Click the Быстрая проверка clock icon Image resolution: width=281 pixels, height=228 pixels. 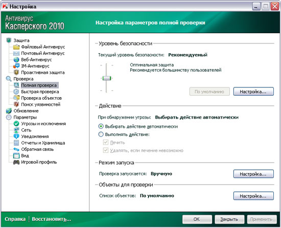tap(16, 92)
